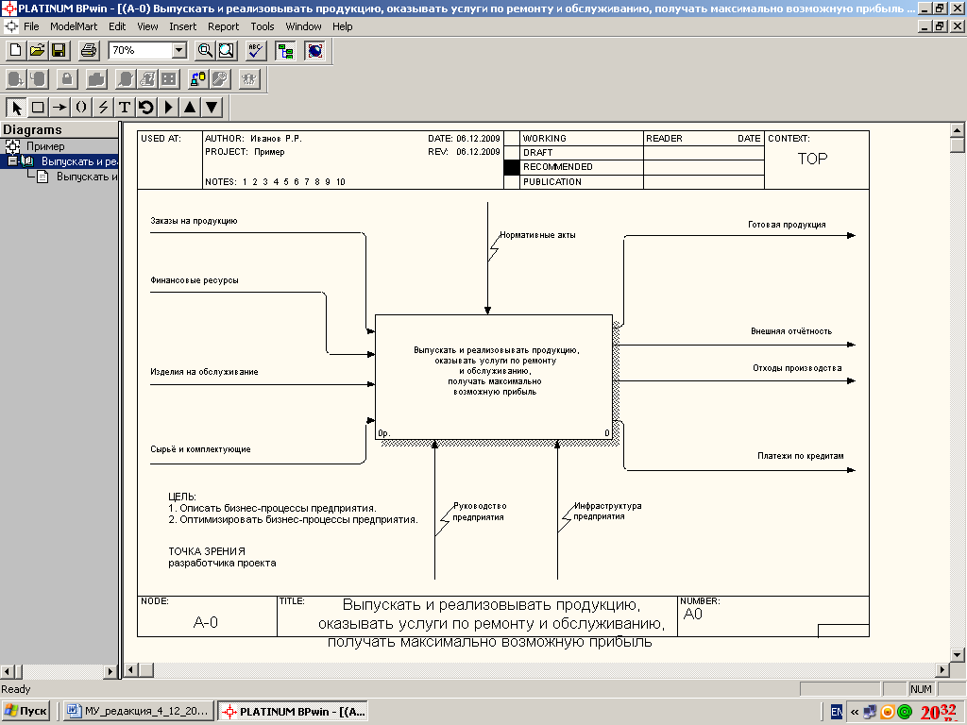Switch to МУ_редакция Word taskbar button

coord(138,712)
